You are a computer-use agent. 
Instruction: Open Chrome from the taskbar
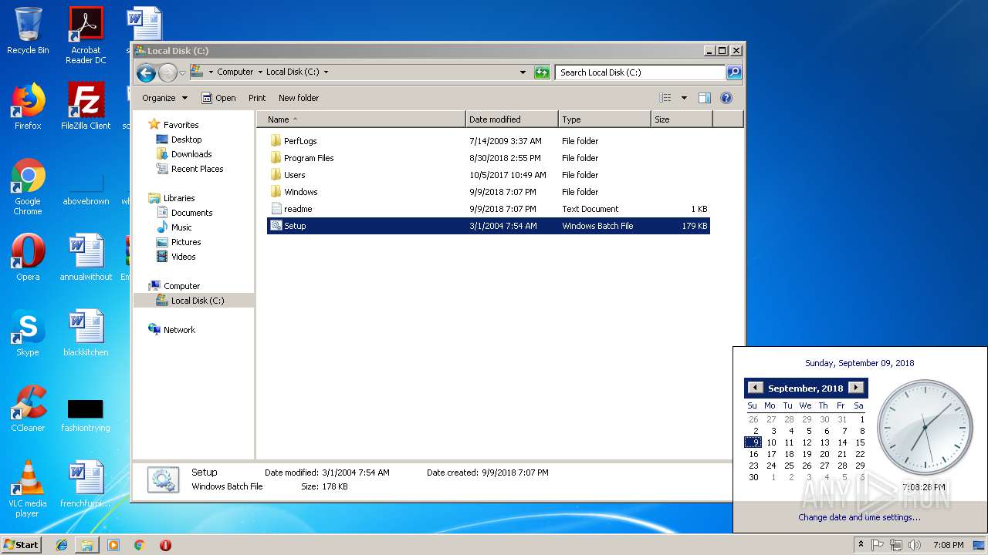pos(139,545)
